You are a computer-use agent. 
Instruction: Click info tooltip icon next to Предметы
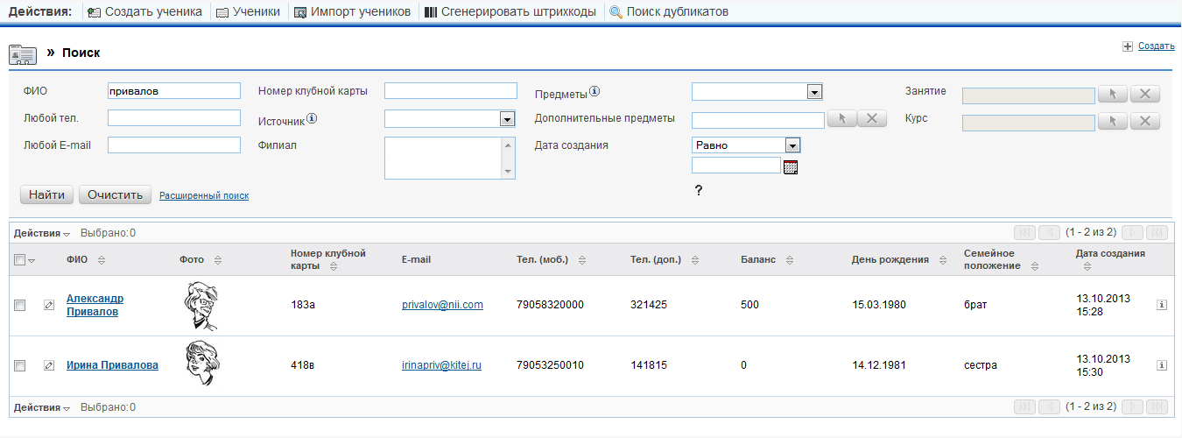[x=595, y=91]
